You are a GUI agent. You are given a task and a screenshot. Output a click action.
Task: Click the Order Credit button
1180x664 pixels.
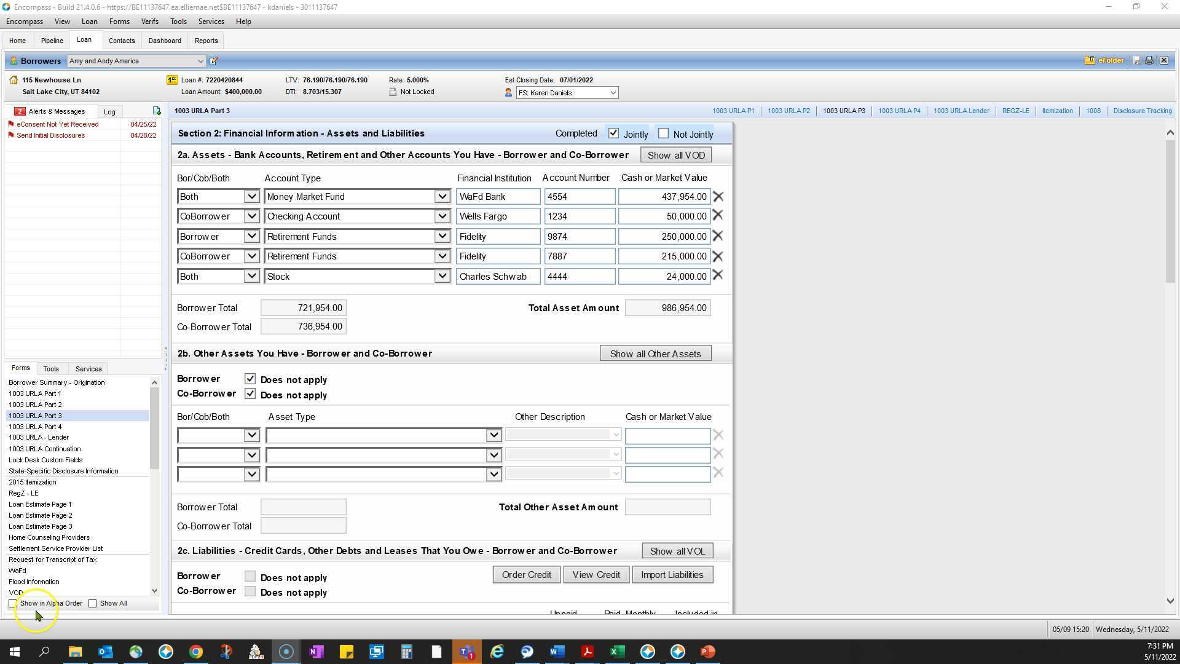(526, 575)
